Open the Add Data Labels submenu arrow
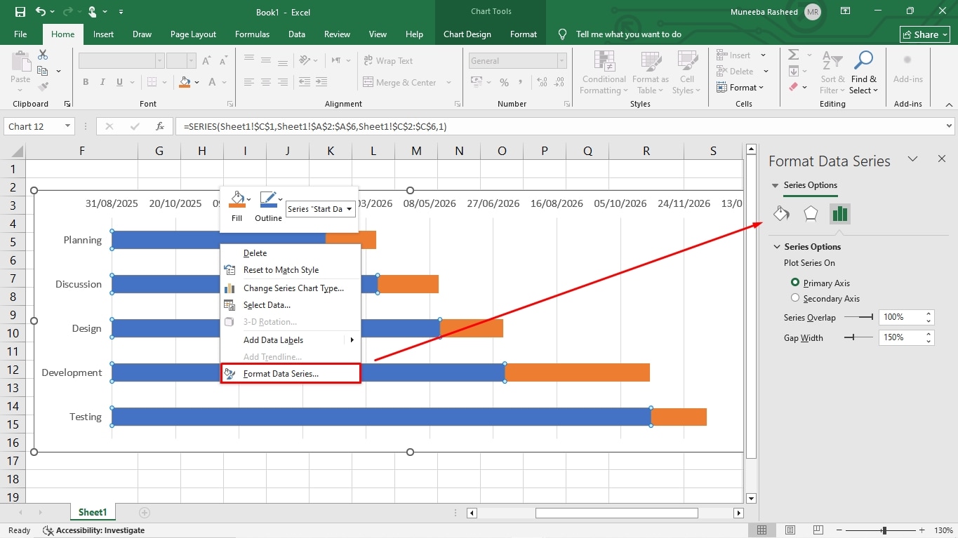Screen dimensions: 958x538 [352, 340]
